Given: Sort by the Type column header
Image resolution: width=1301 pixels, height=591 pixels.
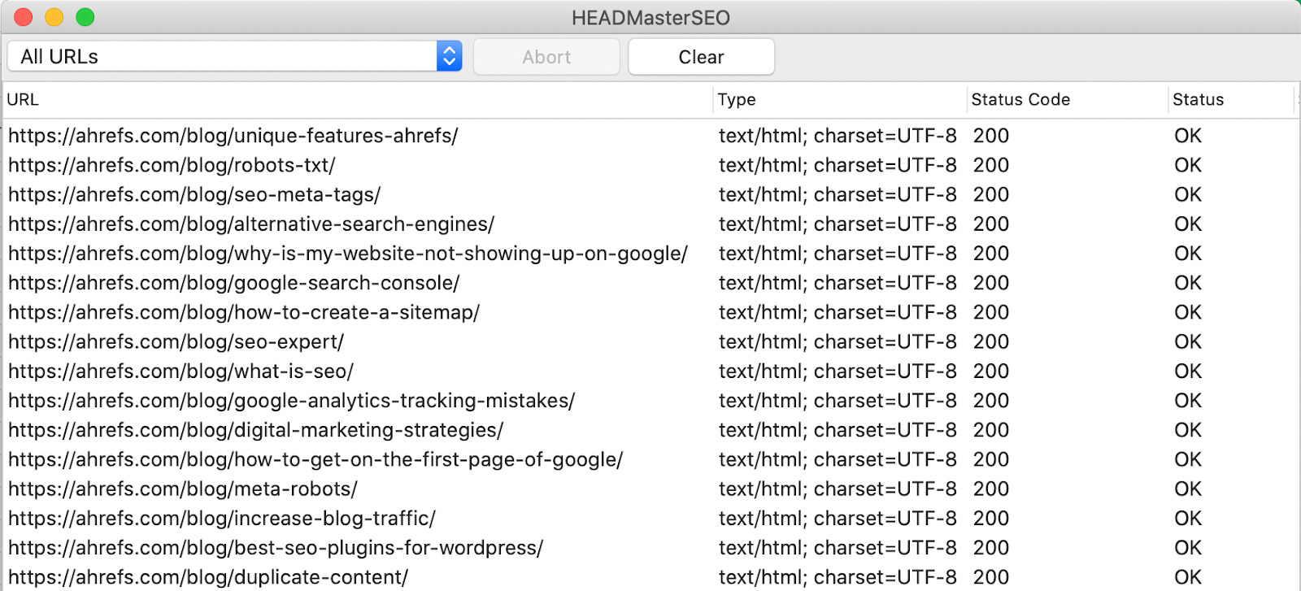Looking at the screenshot, I should [x=737, y=99].
